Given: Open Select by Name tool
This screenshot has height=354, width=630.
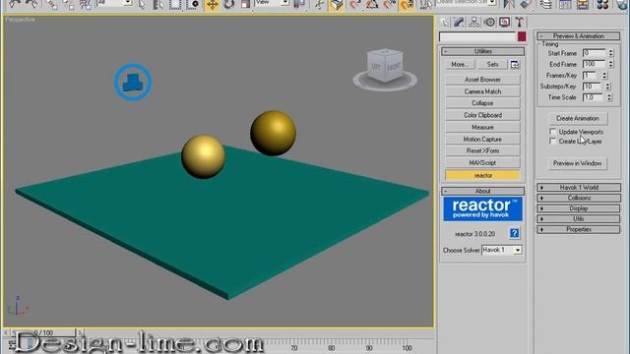Looking at the screenshot, I should [158, 5].
